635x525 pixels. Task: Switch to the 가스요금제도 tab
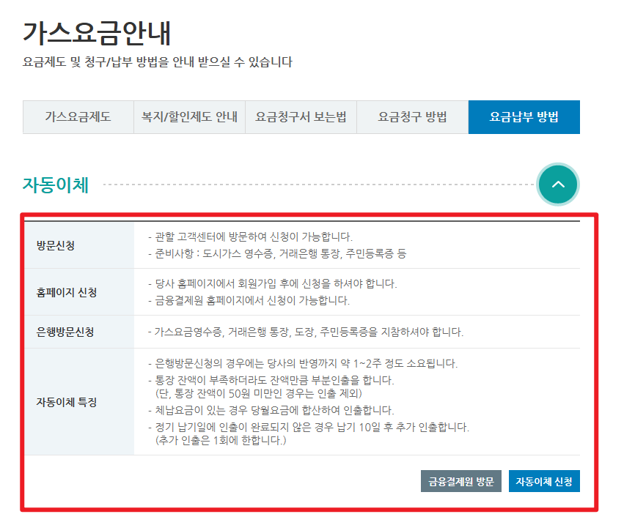pyautogui.click(x=76, y=116)
